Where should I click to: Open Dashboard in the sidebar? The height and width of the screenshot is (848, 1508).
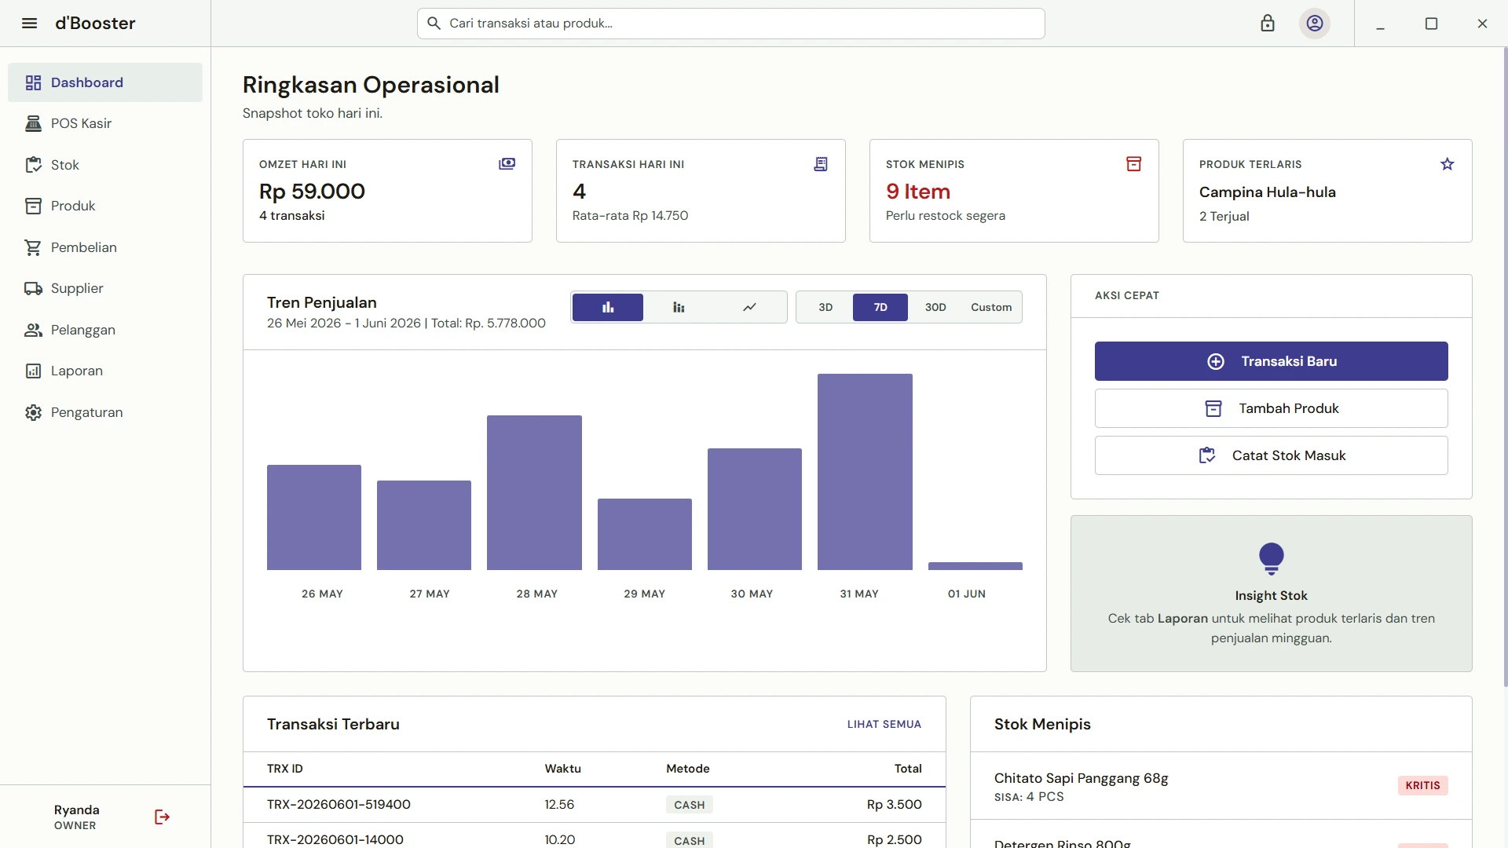coord(105,82)
